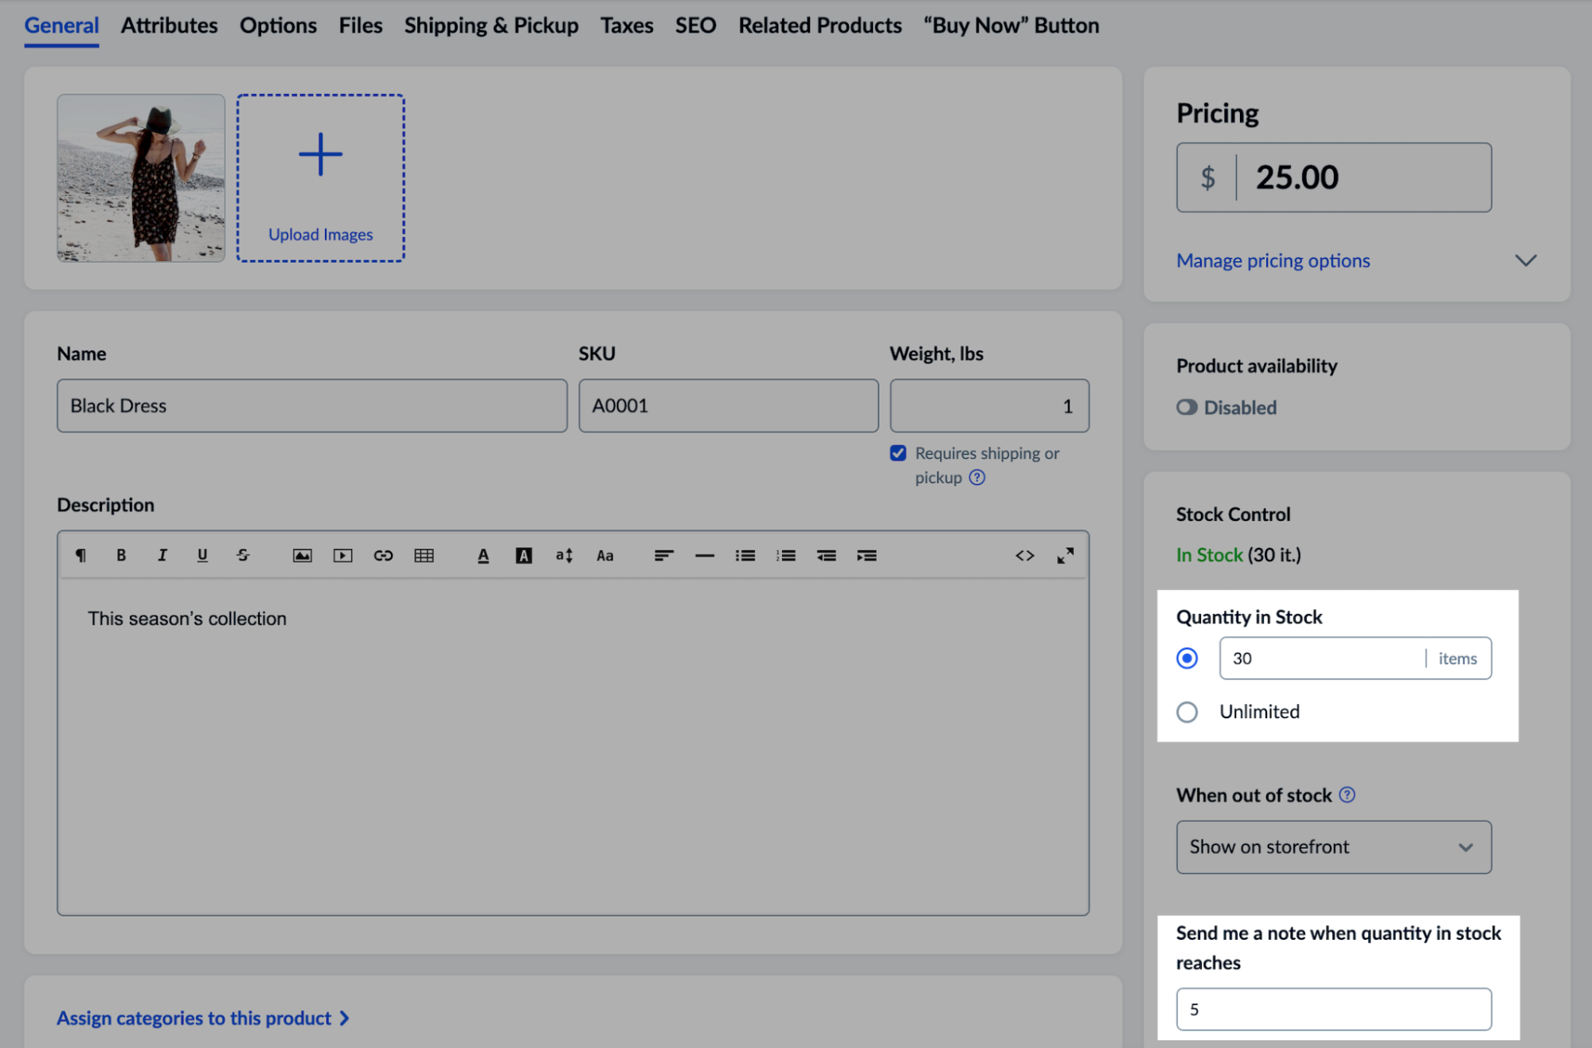Open the Shipping & Pickup tab
The image size is (1592, 1048).
491,25
